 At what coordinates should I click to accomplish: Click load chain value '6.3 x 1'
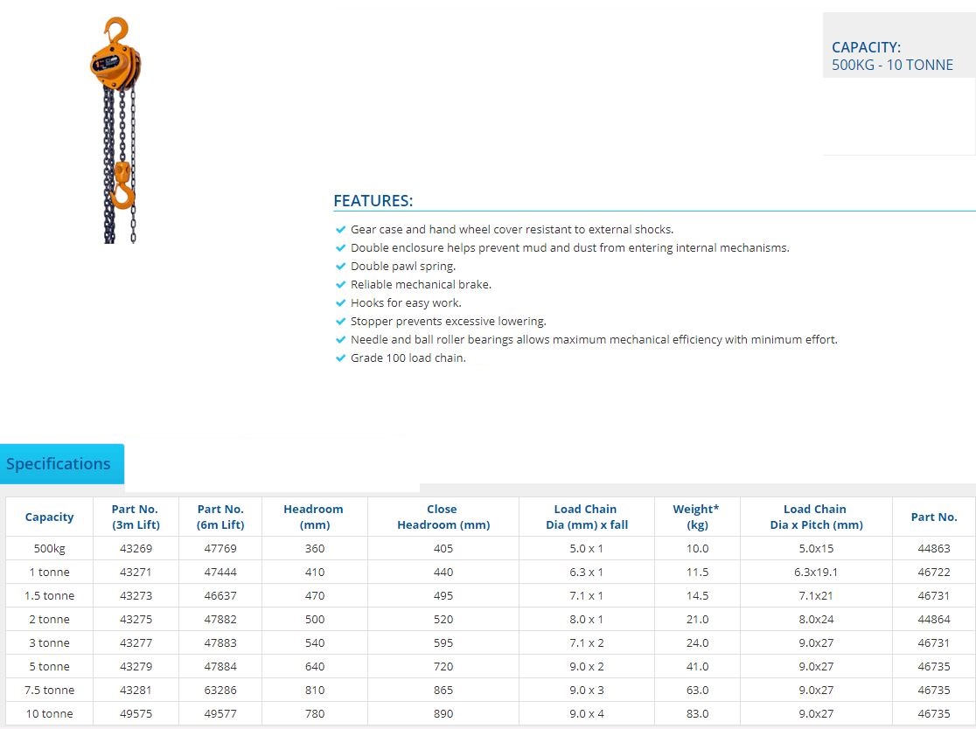point(586,573)
